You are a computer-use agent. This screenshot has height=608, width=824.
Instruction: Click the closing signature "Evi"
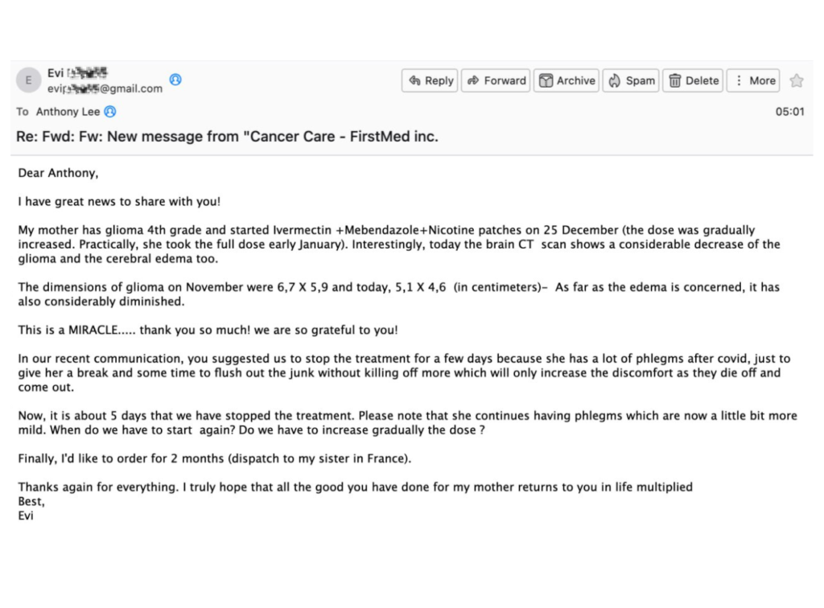click(x=26, y=516)
